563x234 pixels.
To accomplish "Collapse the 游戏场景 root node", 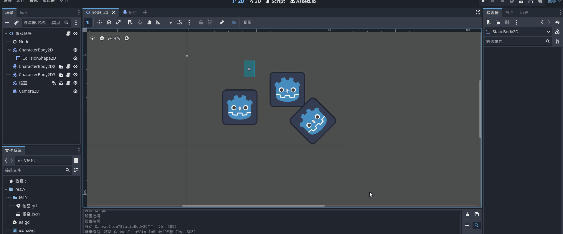I will pos(6,34).
